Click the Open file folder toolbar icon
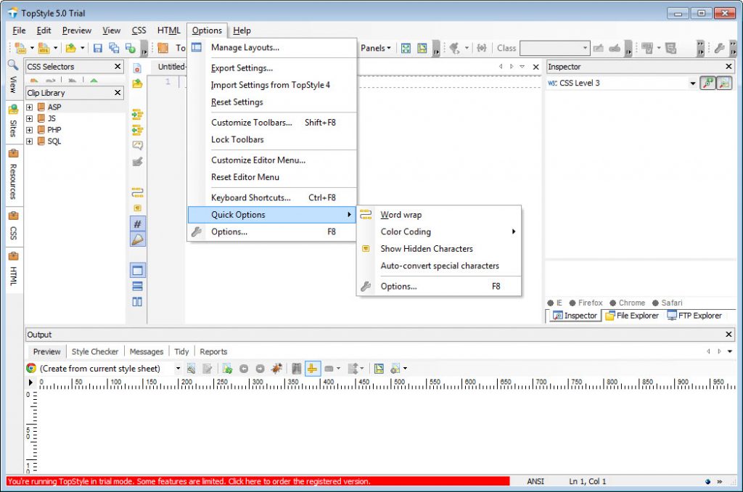 (x=71, y=48)
